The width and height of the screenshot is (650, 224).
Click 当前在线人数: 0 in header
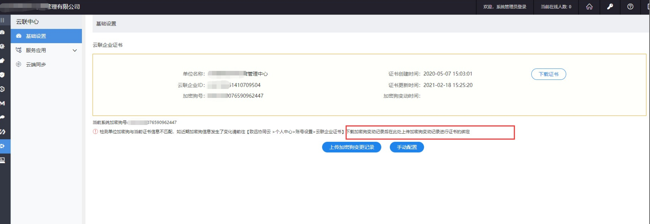click(556, 7)
